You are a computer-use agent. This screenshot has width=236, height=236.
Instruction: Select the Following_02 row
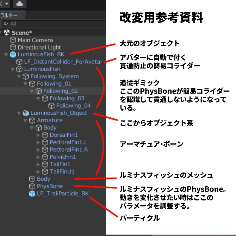pyautogui.click(x=53, y=91)
